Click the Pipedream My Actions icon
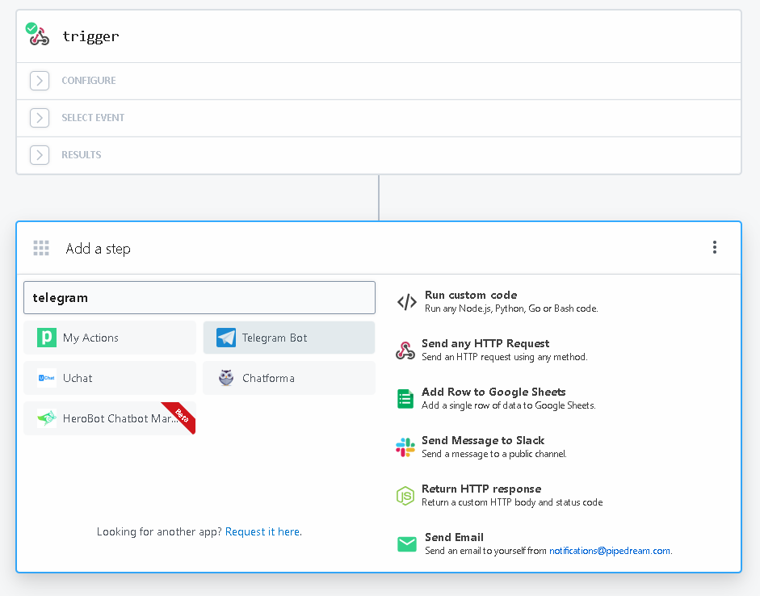 (x=47, y=338)
